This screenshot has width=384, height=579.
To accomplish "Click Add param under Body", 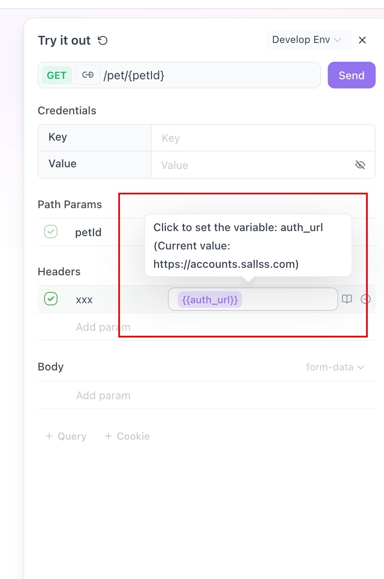I will (x=103, y=396).
